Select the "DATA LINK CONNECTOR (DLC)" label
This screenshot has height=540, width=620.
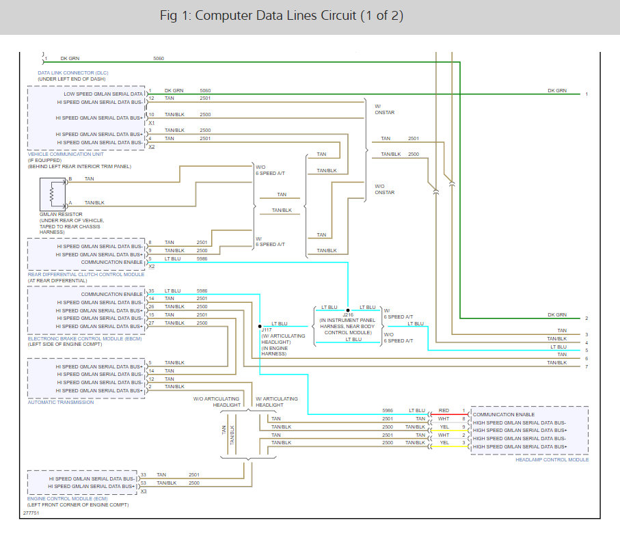pos(72,72)
